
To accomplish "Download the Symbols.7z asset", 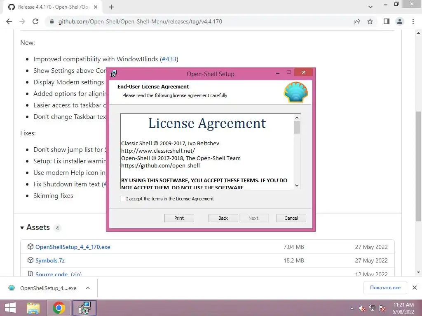I will click(50, 260).
